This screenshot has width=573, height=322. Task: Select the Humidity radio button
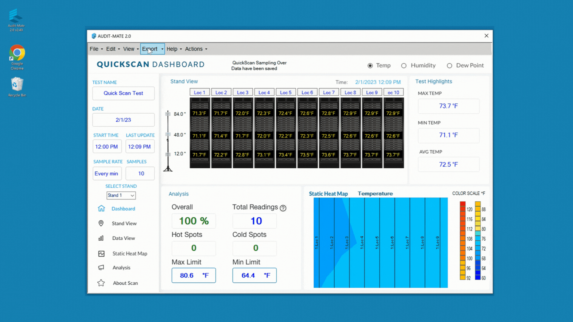tap(404, 66)
